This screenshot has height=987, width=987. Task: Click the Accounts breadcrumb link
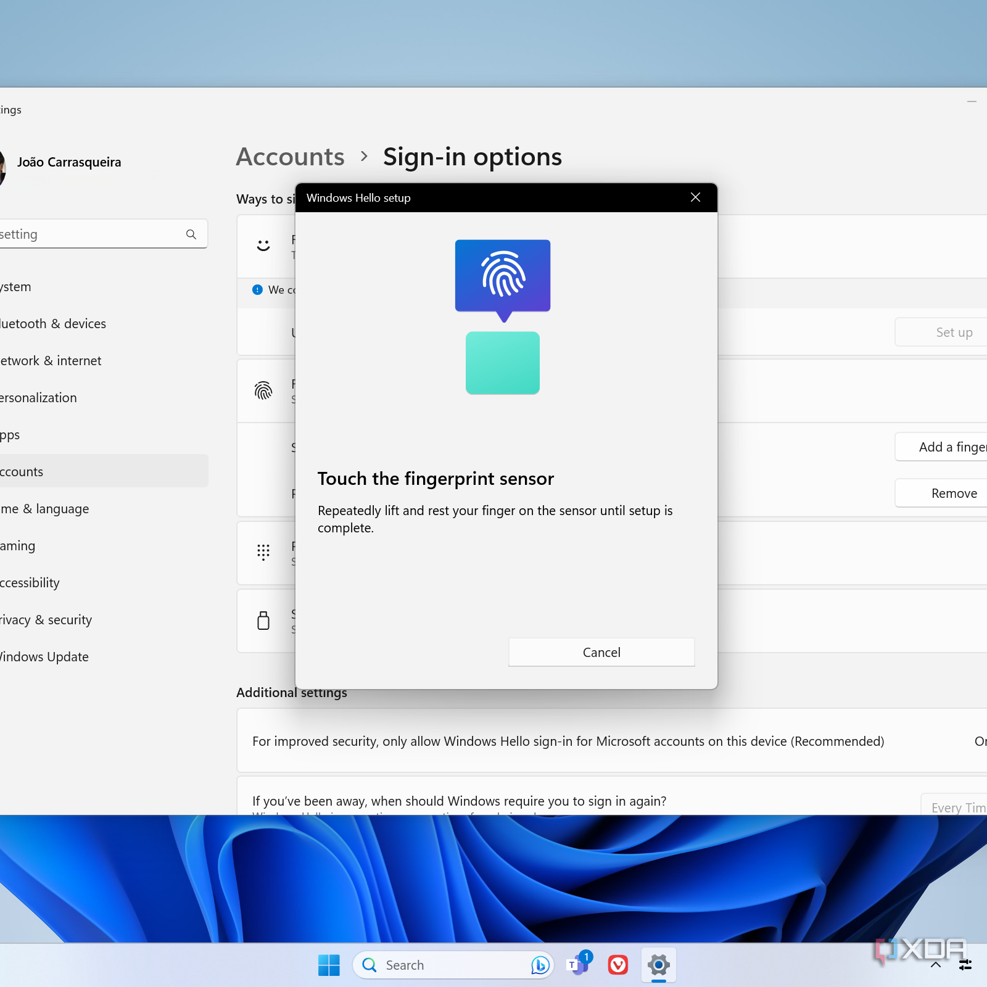point(291,157)
